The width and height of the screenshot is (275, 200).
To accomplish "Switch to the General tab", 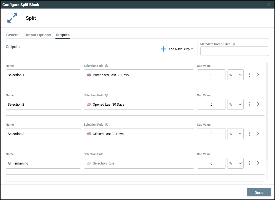I will 13,35.
